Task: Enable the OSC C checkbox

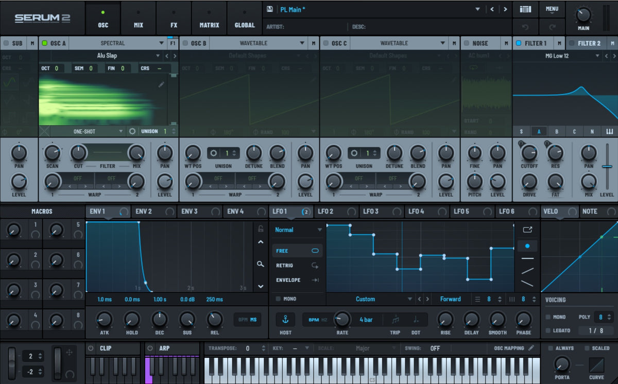Action: [x=325, y=43]
